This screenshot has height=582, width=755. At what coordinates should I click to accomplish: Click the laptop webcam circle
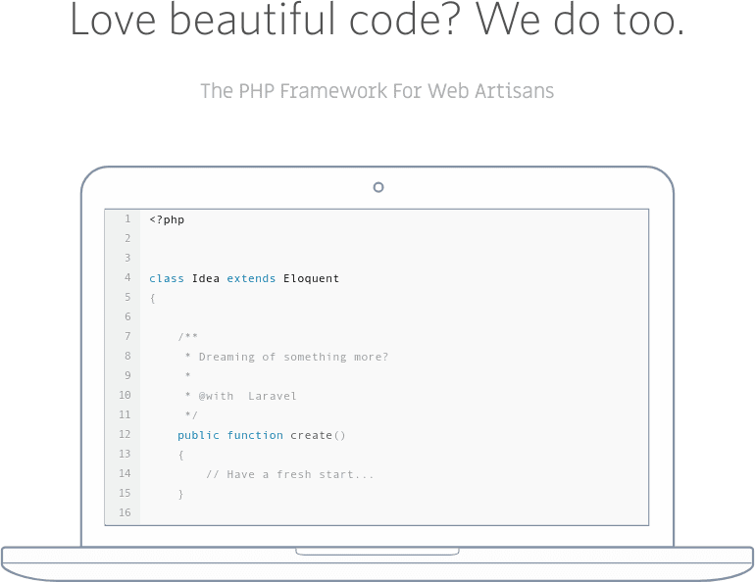coord(378,187)
